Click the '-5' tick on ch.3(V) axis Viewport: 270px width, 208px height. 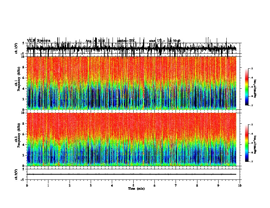[23, 180]
